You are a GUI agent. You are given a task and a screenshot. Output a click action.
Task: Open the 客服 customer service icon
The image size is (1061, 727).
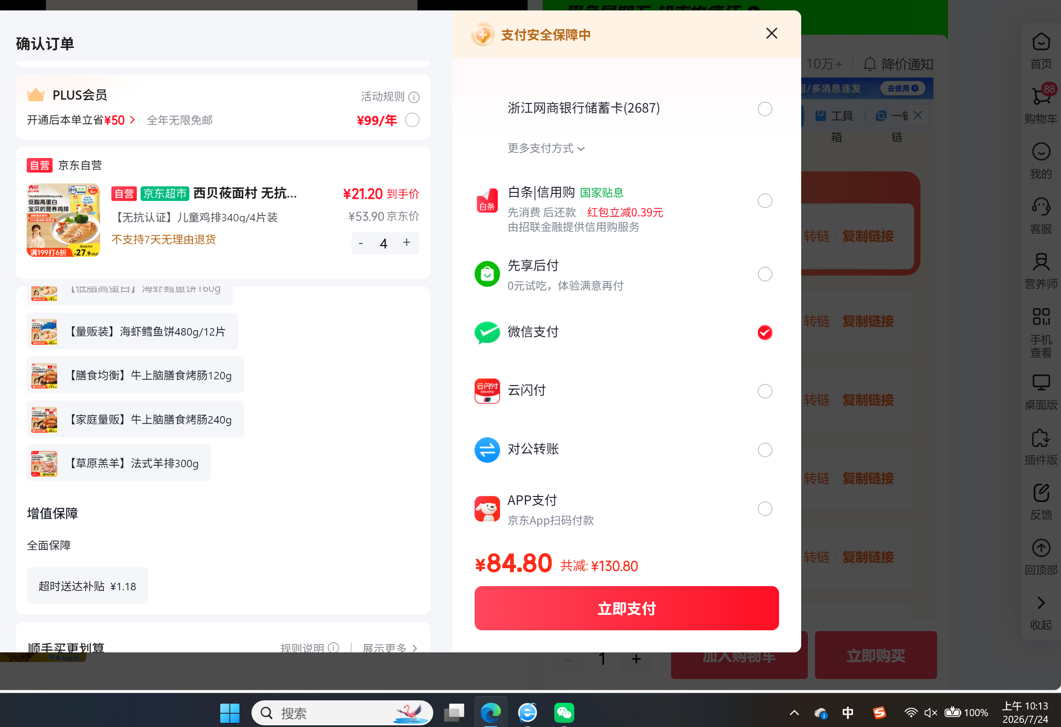[x=1041, y=207]
